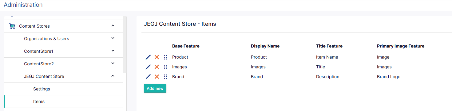Click the 'Item Name' title feature cell
Image resolution: width=452 pixels, height=111 pixels.
(x=327, y=57)
